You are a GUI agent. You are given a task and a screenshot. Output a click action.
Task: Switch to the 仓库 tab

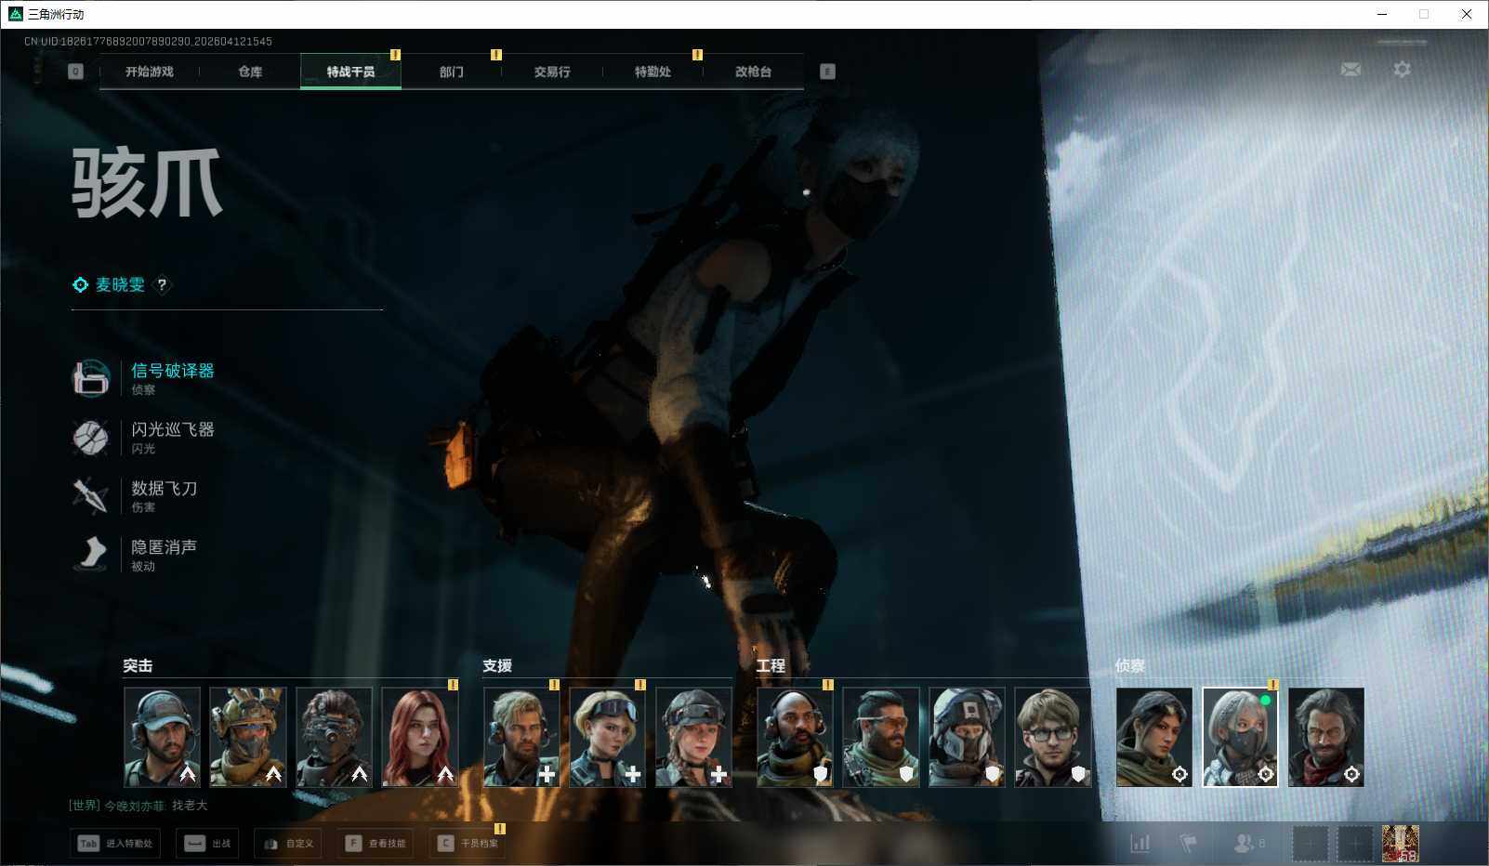250,72
